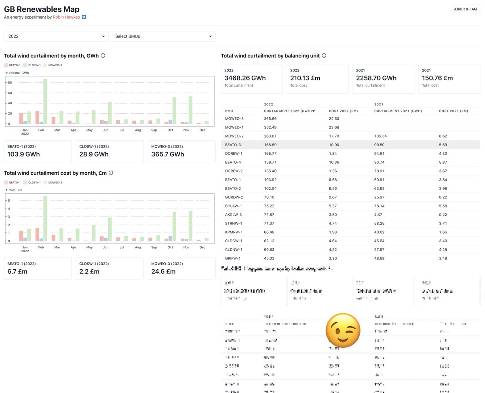Click the 150.76 £m 2021 cost card
This screenshot has width=485, height=393.
tap(449, 78)
